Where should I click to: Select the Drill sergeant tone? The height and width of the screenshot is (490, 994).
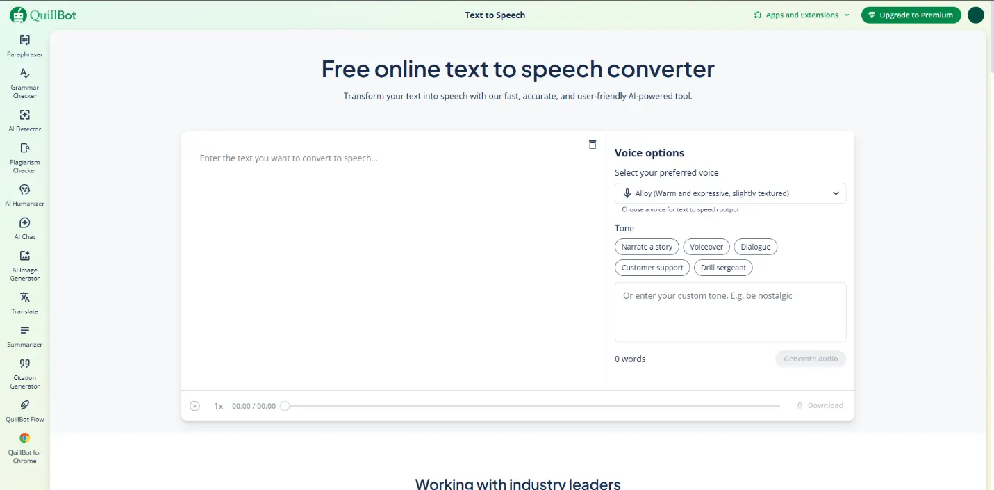pos(723,267)
